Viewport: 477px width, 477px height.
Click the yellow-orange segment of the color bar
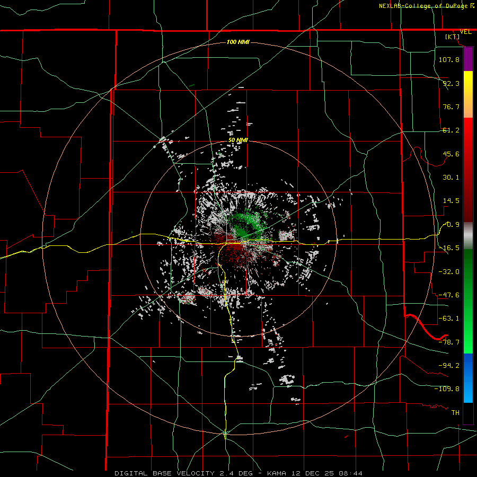click(468, 94)
